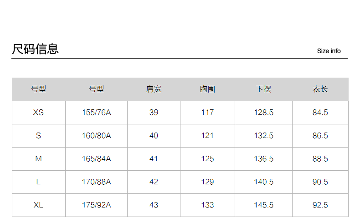This screenshot has width=360, height=217.
Task: Click the 160/80A size cell
Action: (x=96, y=136)
